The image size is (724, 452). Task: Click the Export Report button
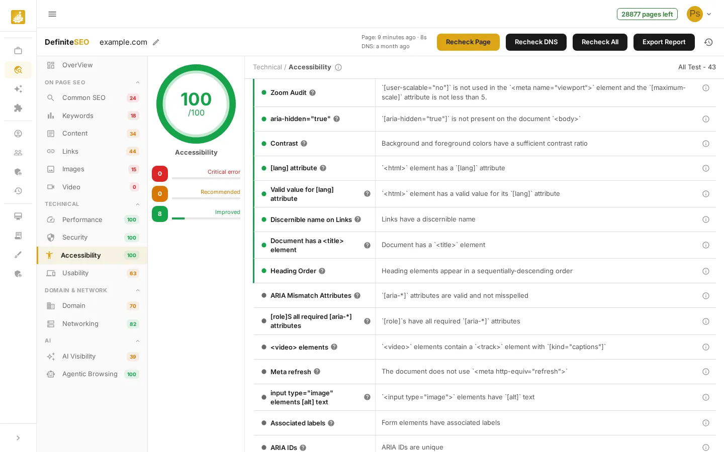(x=664, y=42)
